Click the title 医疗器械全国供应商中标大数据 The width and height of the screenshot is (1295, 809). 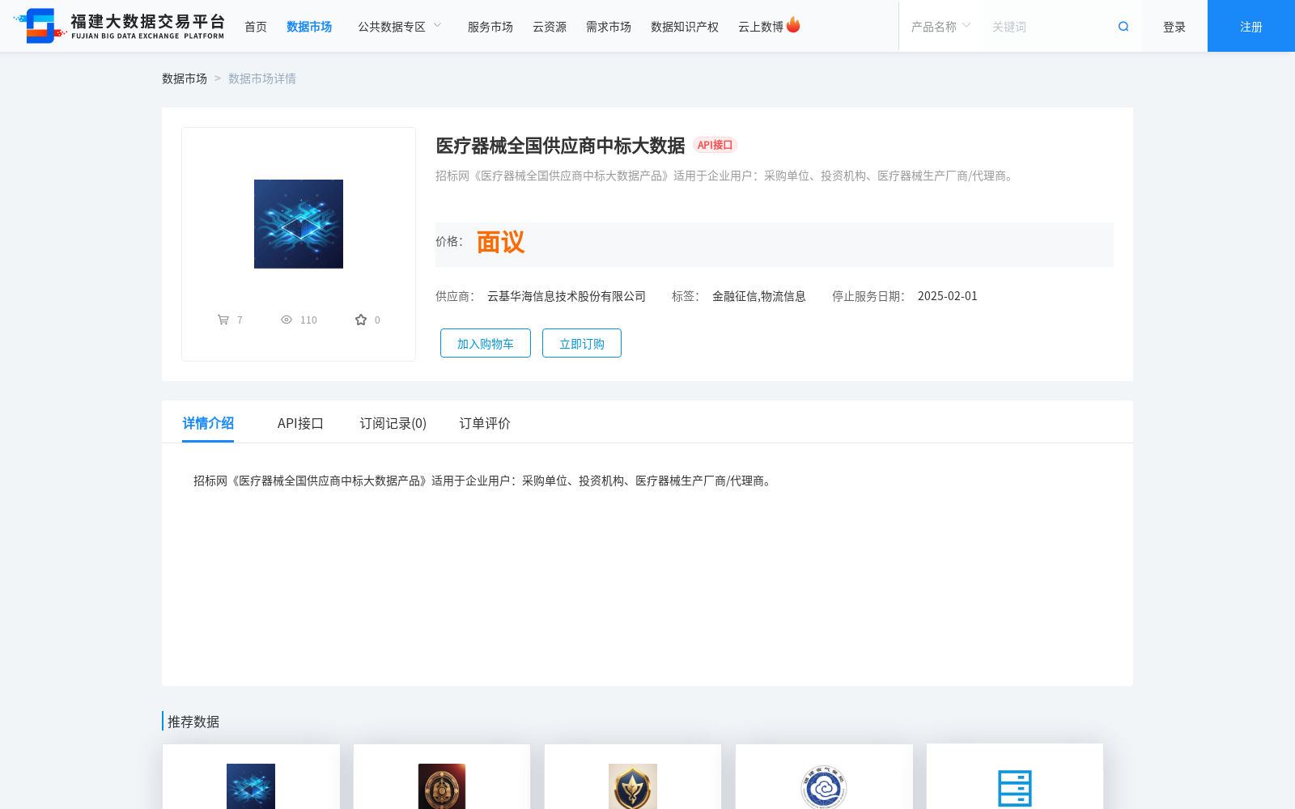point(560,146)
